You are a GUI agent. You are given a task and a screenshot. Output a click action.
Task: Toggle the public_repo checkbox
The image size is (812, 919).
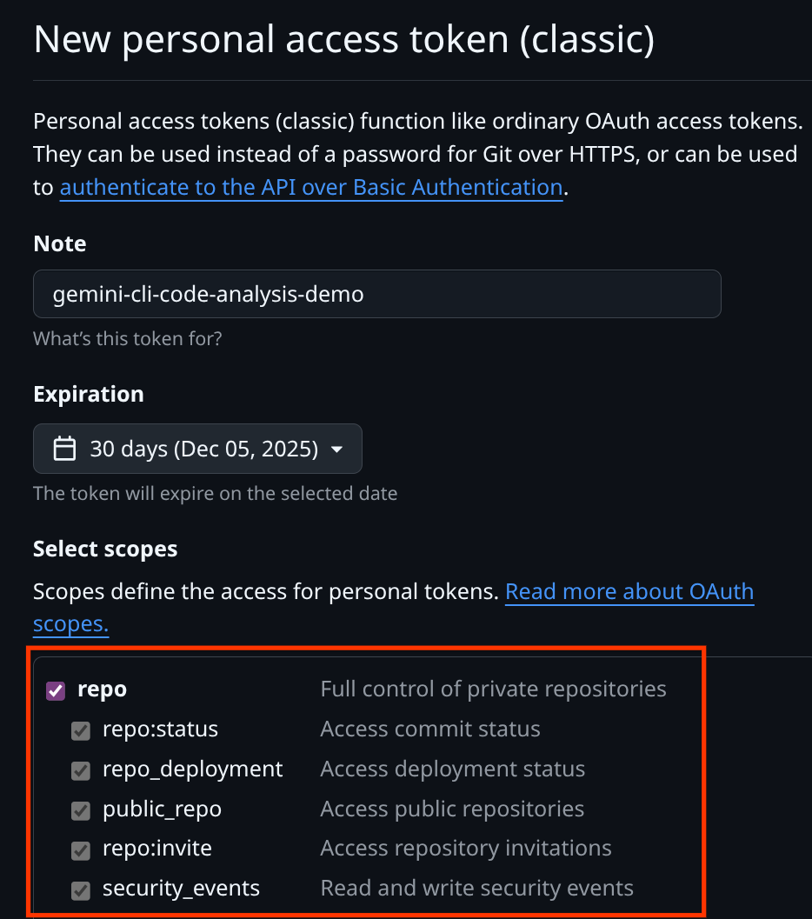click(81, 810)
